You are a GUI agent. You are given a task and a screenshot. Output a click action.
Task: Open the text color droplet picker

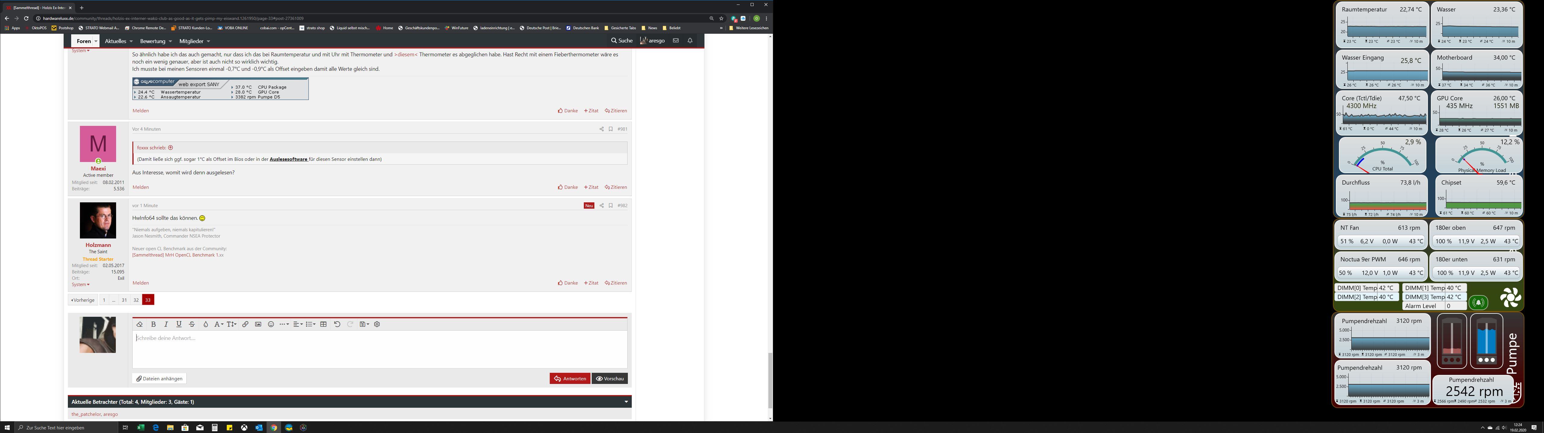pyautogui.click(x=206, y=324)
